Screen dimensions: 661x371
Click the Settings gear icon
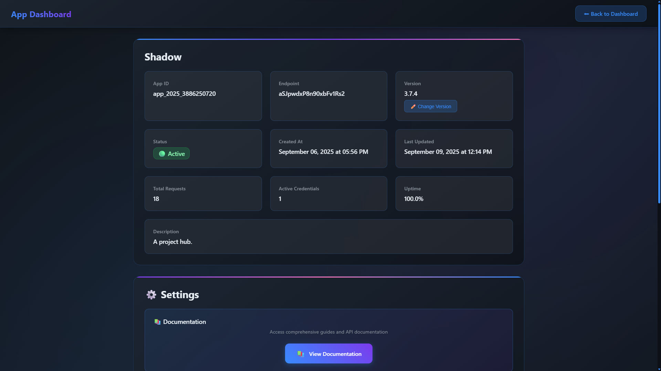pos(151,295)
